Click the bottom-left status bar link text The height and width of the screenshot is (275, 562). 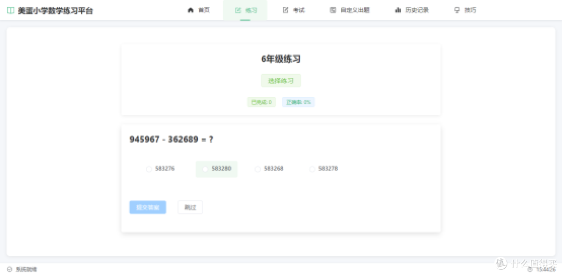pyautogui.click(x=26, y=269)
